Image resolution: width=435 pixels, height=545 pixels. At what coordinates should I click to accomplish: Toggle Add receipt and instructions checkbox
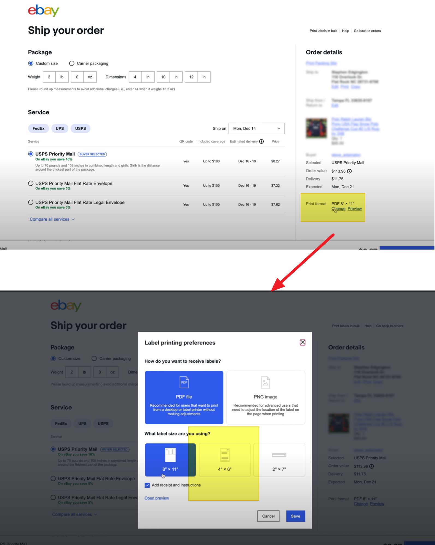point(147,485)
